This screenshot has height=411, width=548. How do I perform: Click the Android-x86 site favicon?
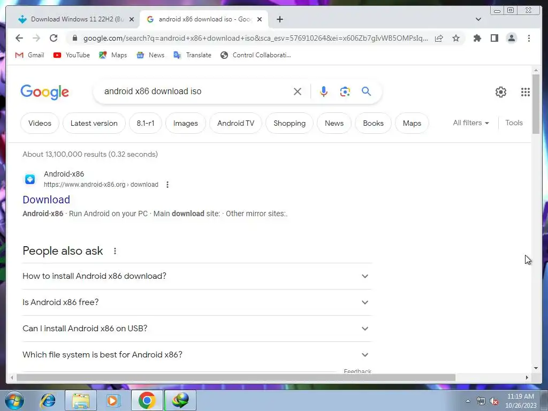pyautogui.click(x=30, y=179)
